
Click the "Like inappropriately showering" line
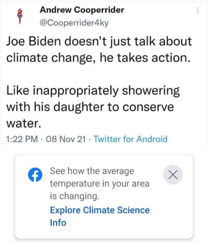pyautogui.click(x=93, y=91)
